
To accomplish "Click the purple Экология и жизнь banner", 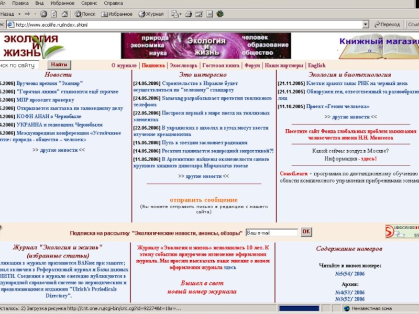I will pyautogui.click(x=206, y=46).
